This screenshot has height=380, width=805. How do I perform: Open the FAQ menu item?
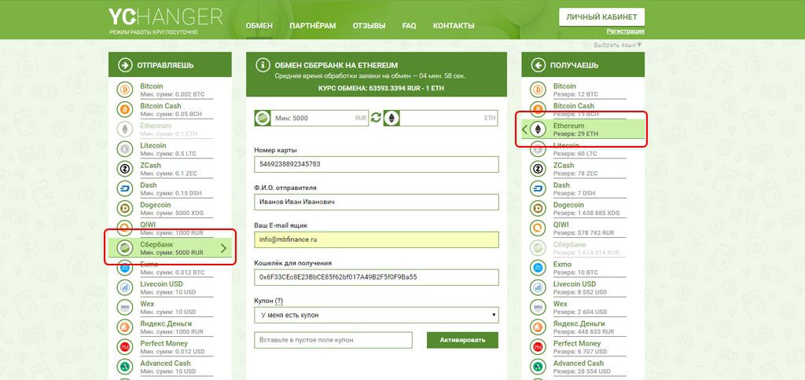(x=409, y=26)
